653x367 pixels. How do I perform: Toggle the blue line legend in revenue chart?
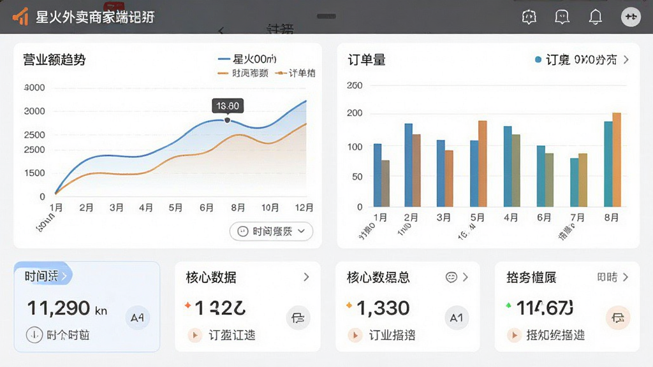click(247, 59)
